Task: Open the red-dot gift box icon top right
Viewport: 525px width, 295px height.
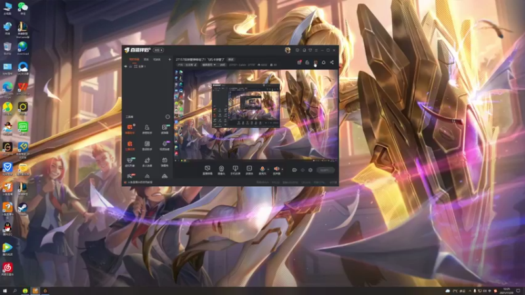Action: pyautogui.click(x=299, y=62)
